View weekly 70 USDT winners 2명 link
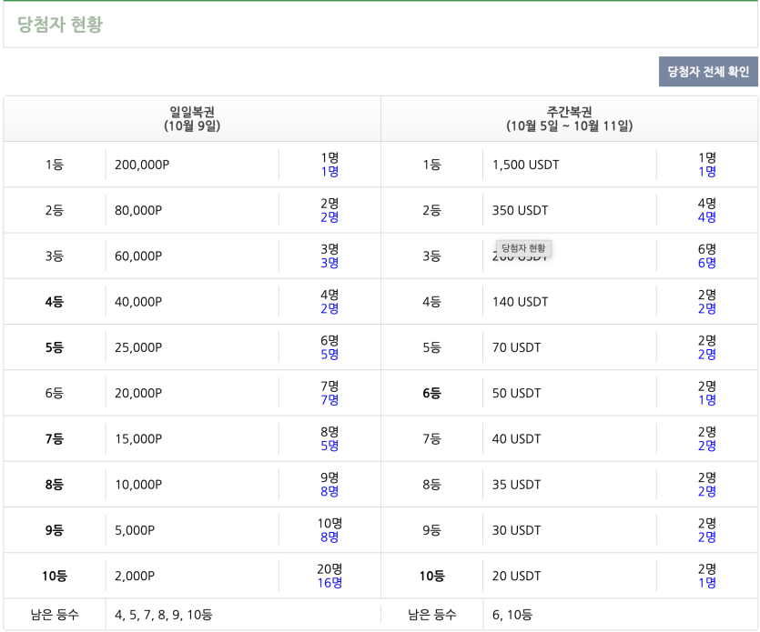Screen dimensions: 760x632 (707, 354)
